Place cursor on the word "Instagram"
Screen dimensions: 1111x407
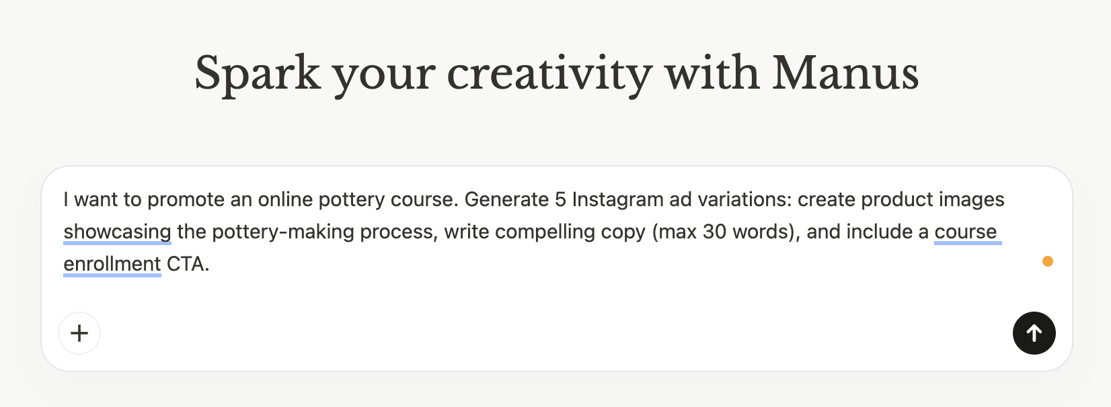(x=617, y=199)
